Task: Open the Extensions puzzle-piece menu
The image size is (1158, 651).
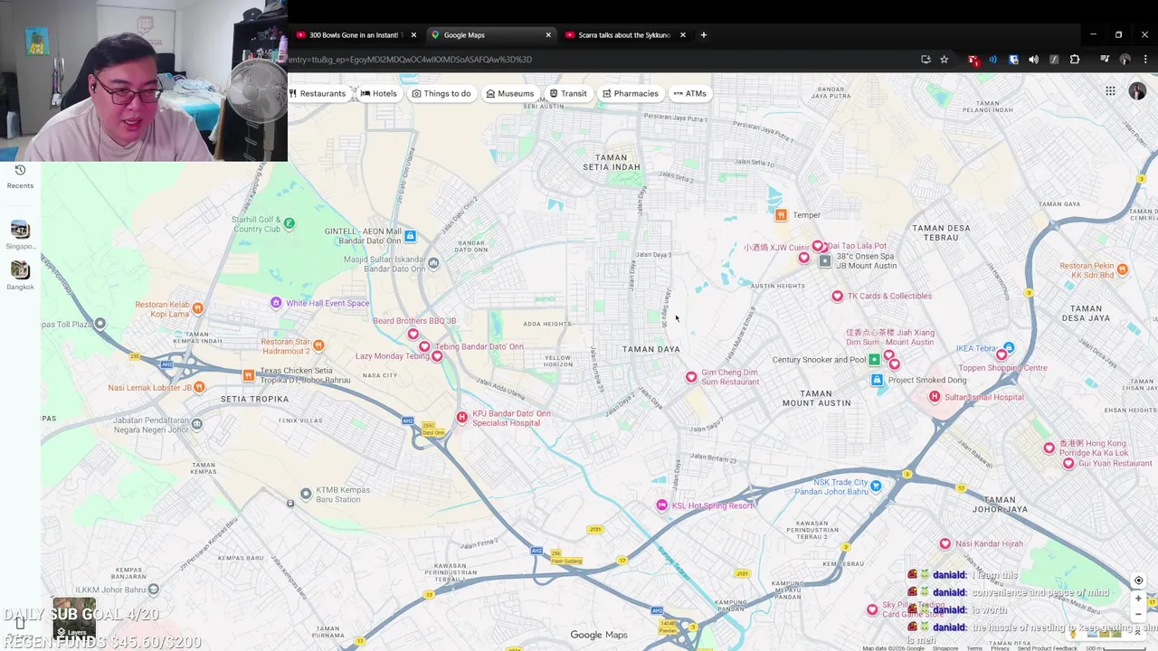Action: 1075,60
